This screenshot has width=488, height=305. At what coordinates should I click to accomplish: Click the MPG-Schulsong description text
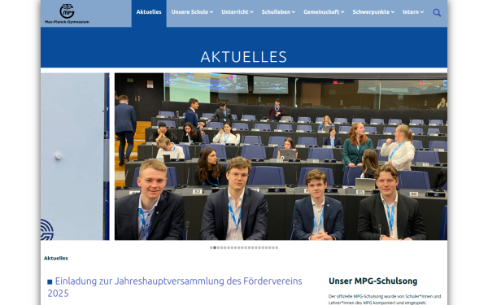pos(385,299)
